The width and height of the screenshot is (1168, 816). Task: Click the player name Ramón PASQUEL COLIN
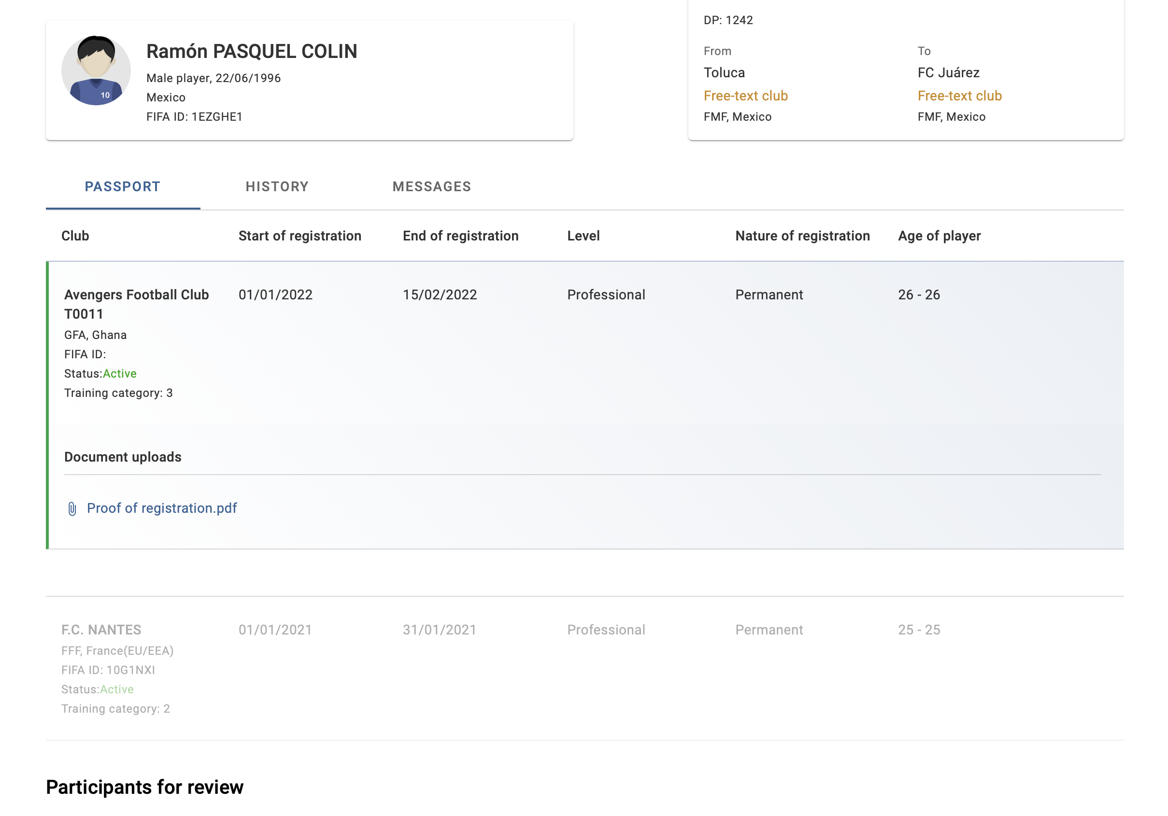click(252, 51)
